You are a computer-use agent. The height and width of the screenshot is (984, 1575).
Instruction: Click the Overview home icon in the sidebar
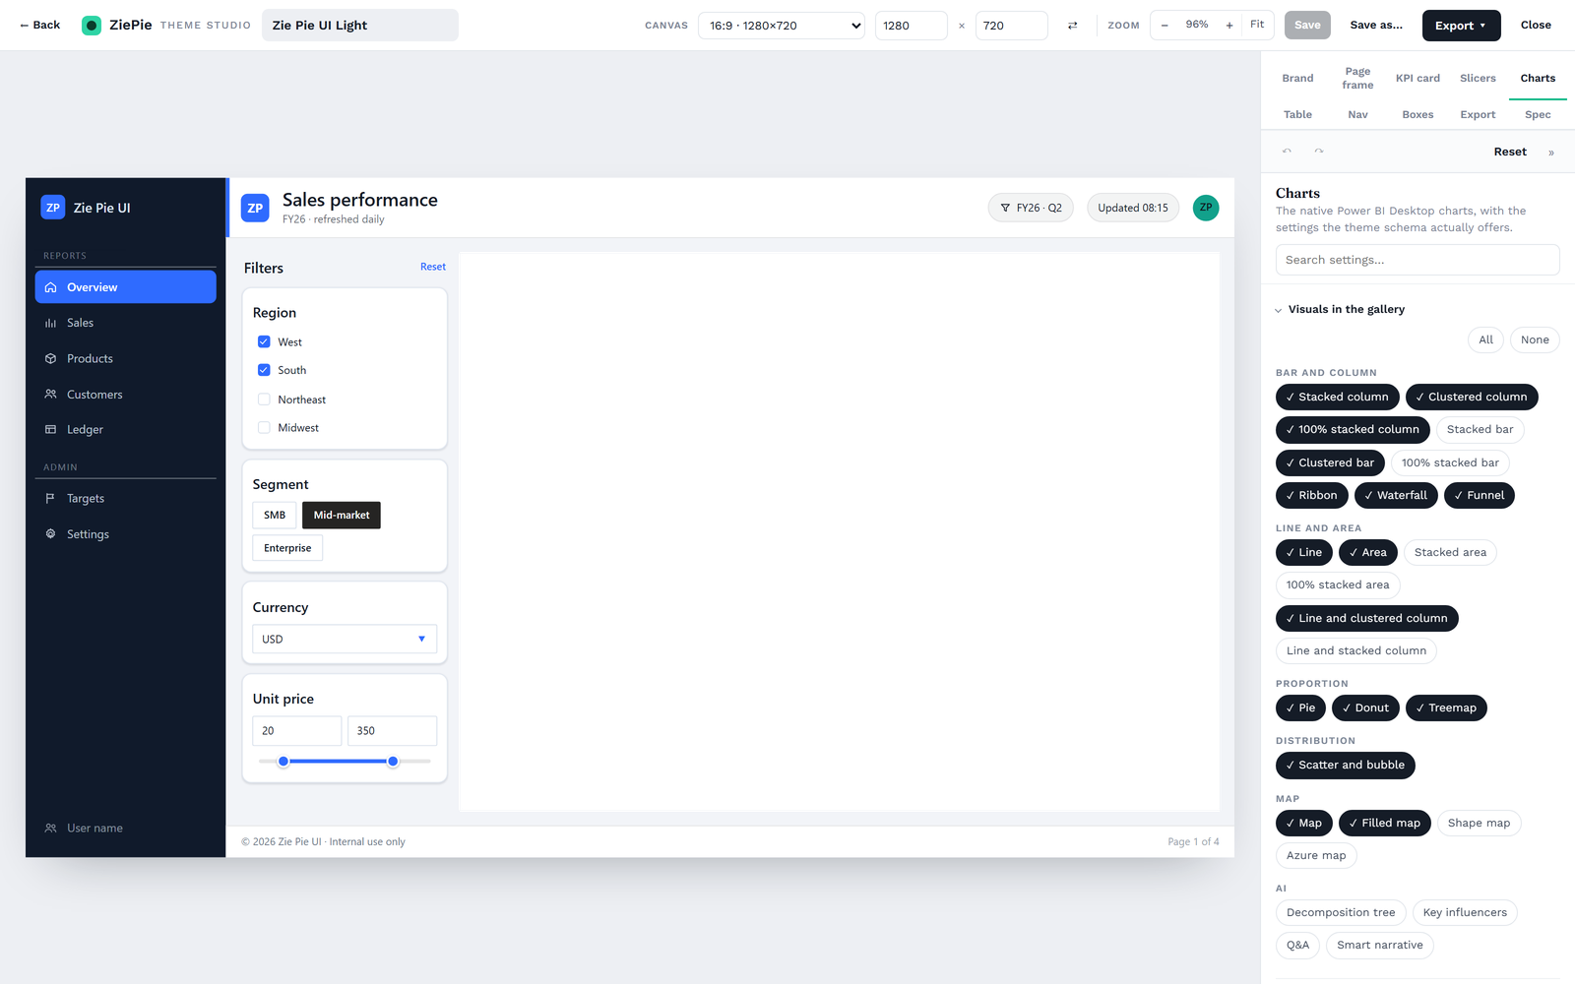coord(51,287)
